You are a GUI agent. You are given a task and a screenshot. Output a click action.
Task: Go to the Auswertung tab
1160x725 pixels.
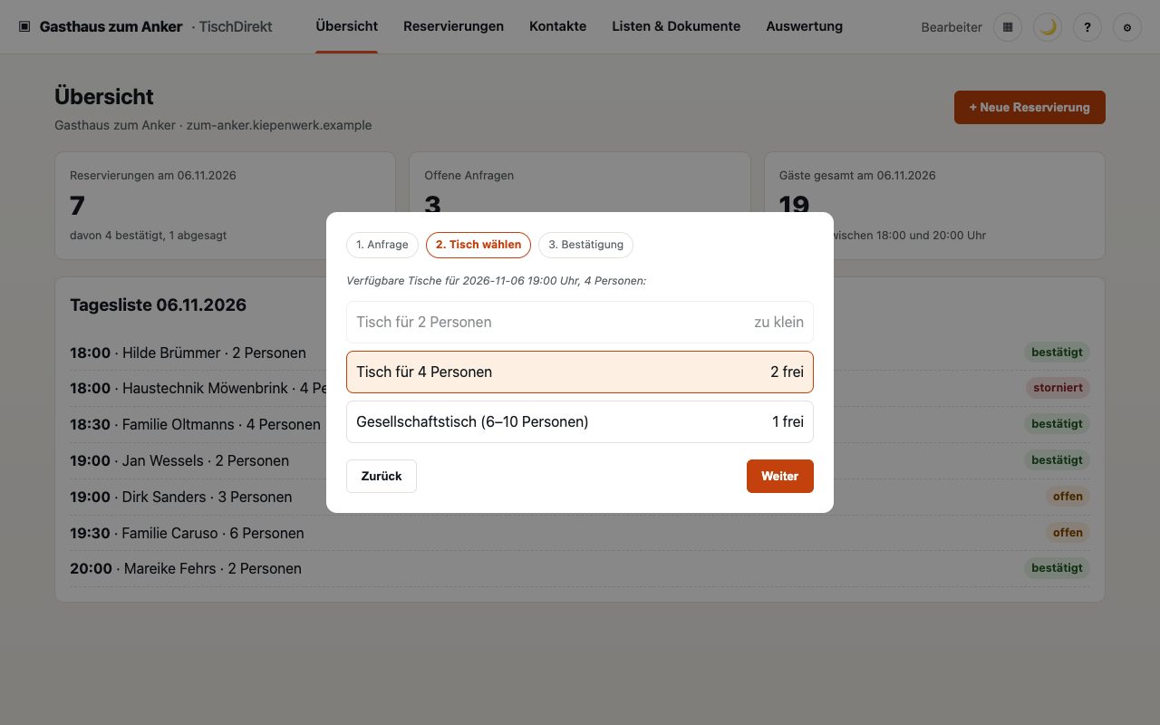click(x=804, y=26)
